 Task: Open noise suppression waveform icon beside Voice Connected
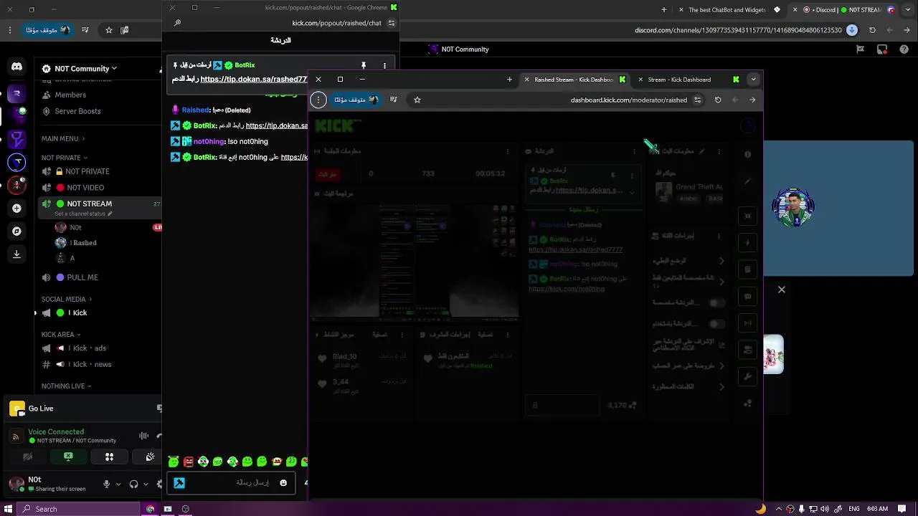(144, 436)
